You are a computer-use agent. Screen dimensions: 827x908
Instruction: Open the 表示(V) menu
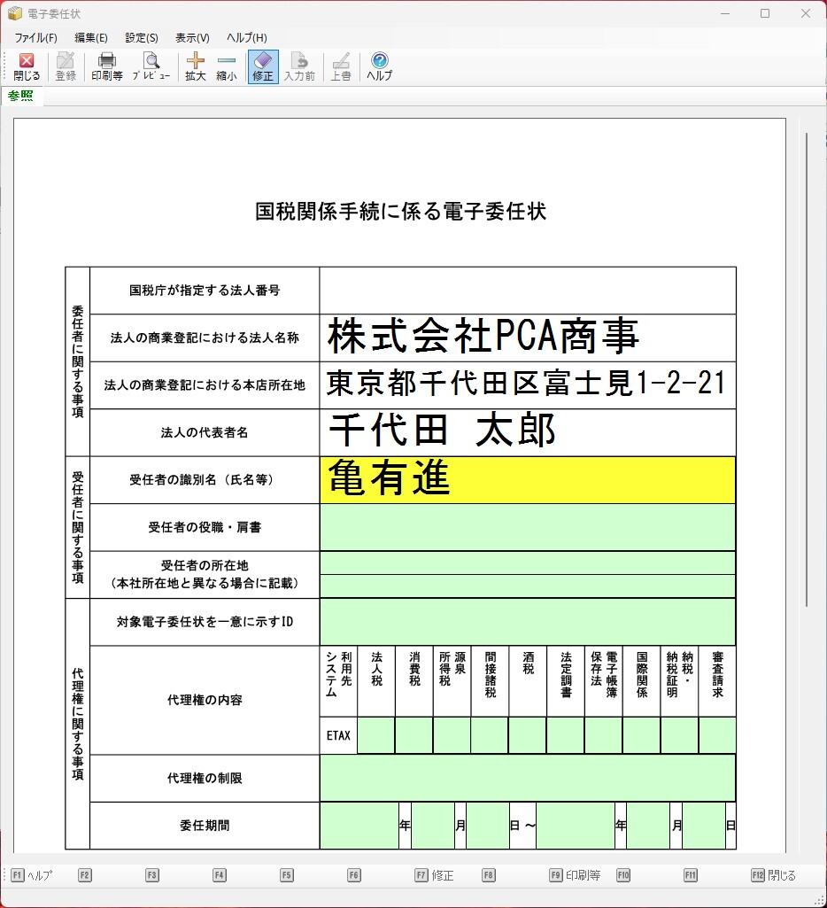[193, 37]
